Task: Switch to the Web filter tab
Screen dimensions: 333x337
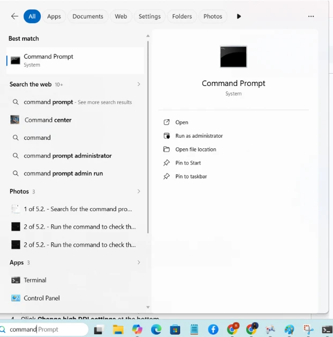Action: click(x=121, y=16)
